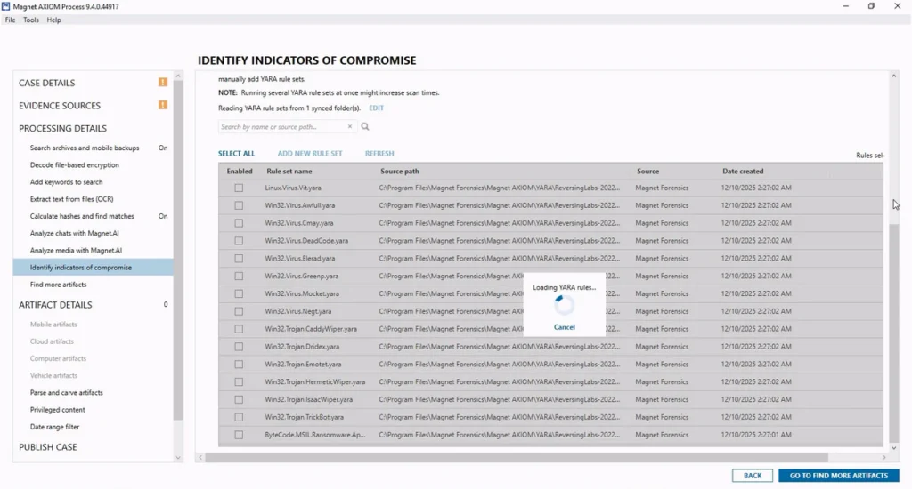The height and width of the screenshot is (489, 912).
Task: Click the warning icon beside Evidence Sources
Action: [163, 105]
